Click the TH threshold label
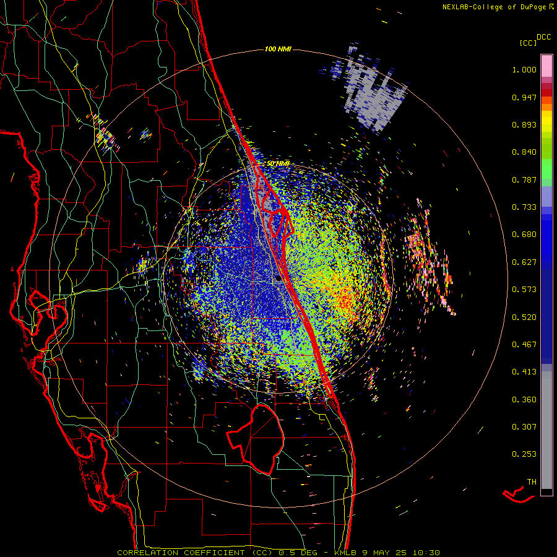 [532, 482]
